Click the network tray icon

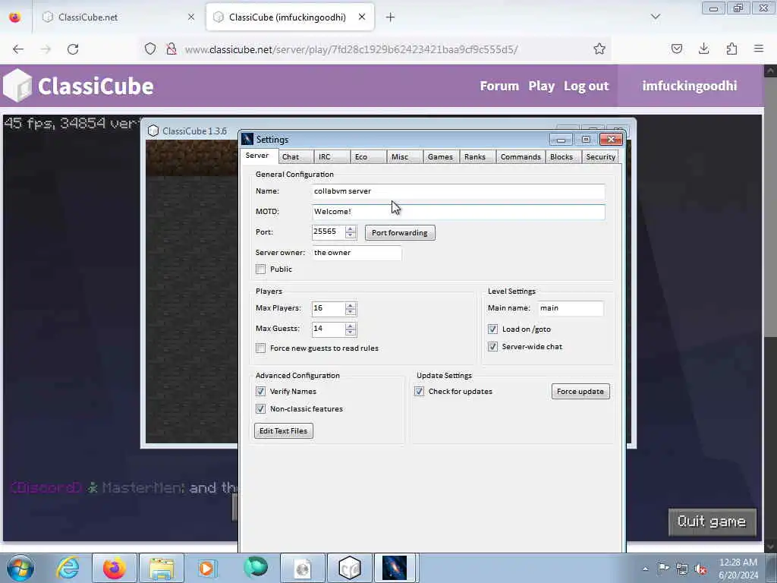682,569
